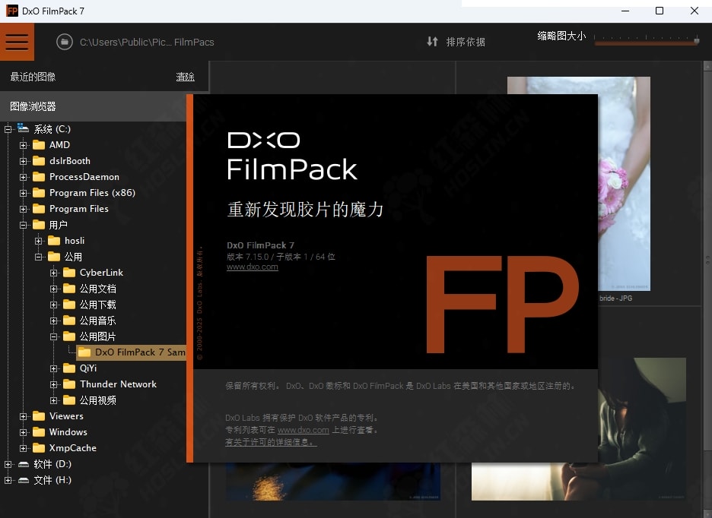Expand the Viewers folder
This screenshot has height=518, width=712.
click(x=23, y=416)
